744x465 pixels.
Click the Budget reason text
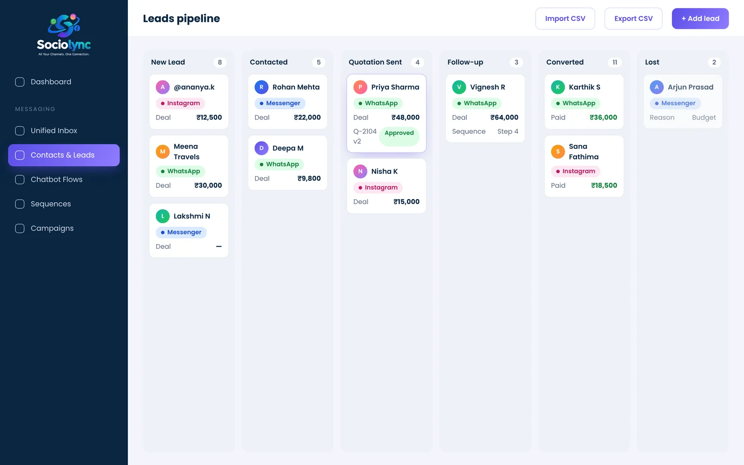[704, 118]
